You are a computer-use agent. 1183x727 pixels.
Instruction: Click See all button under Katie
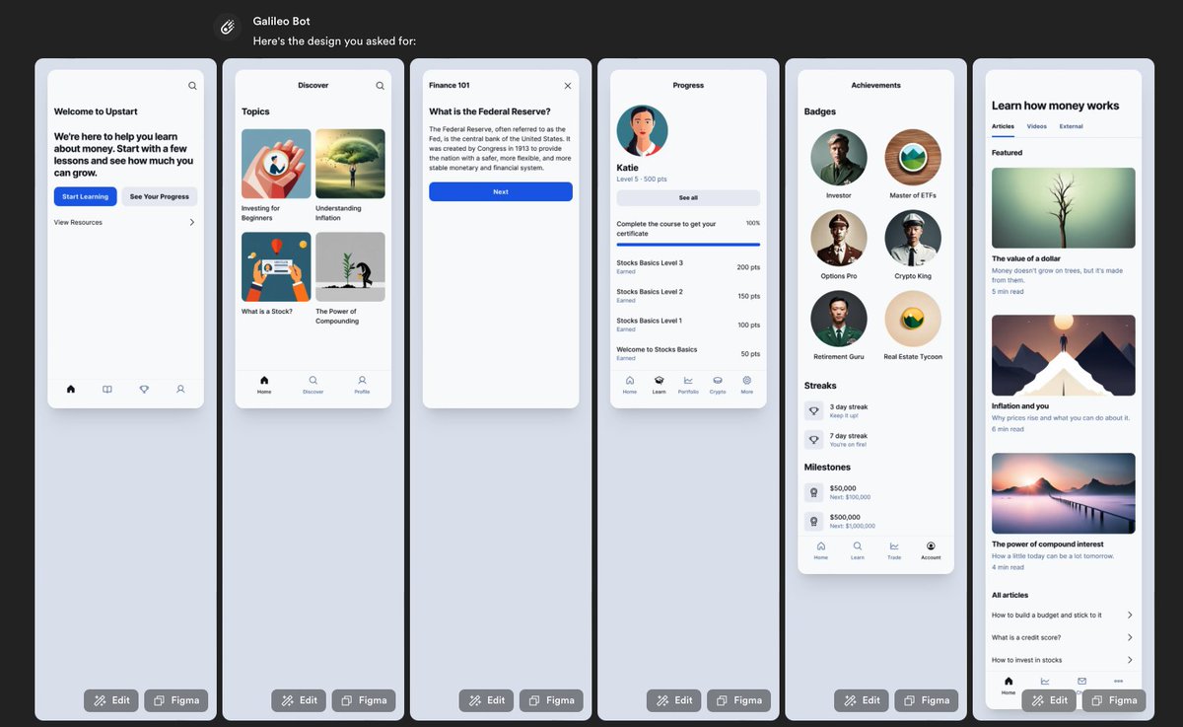pyautogui.click(x=688, y=197)
